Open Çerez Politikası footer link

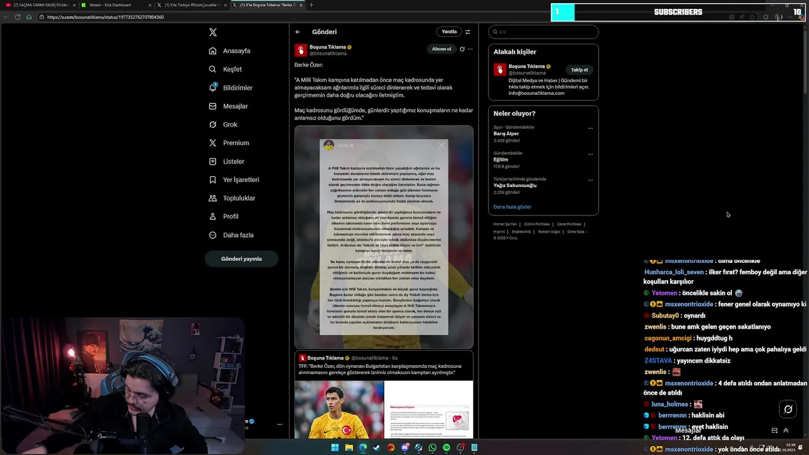(569, 224)
